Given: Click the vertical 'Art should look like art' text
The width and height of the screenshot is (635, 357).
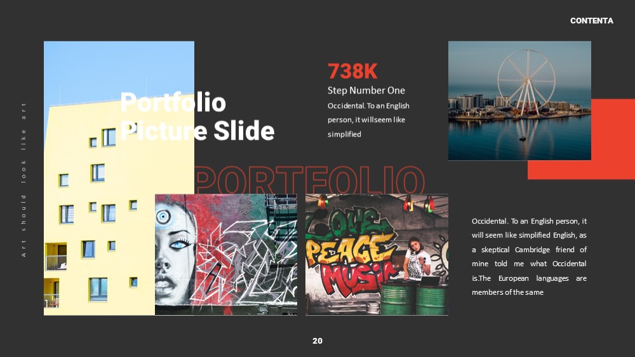Looking at the screenshot, I should coord(23,180).
